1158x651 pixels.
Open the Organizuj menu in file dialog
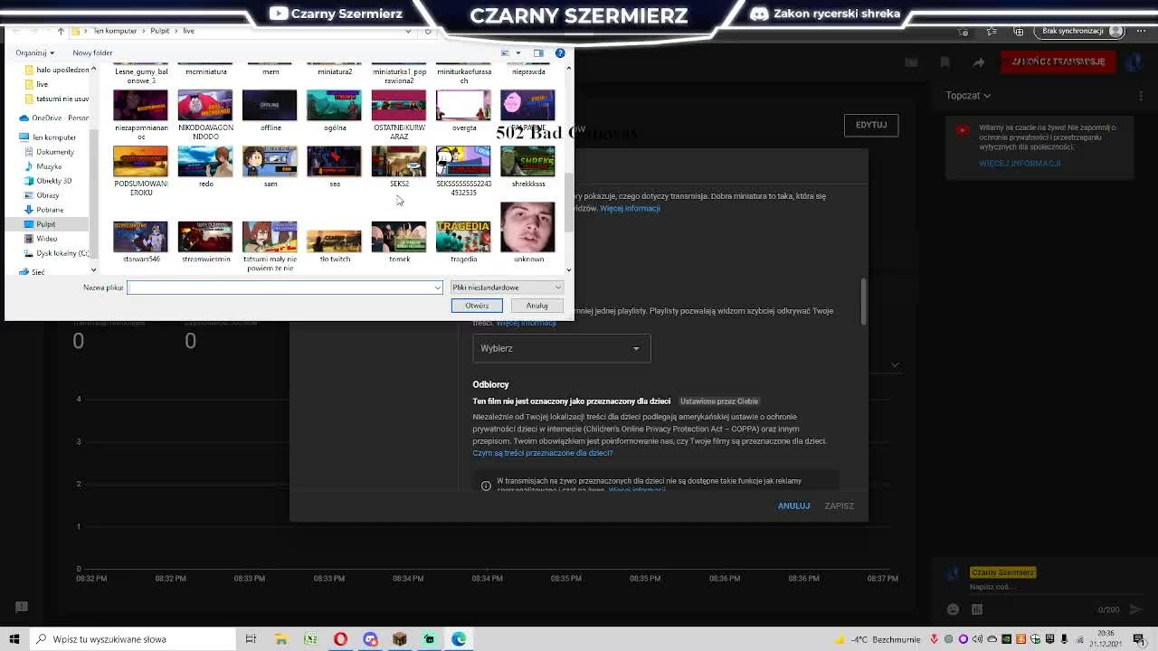[x=34, y=53]
